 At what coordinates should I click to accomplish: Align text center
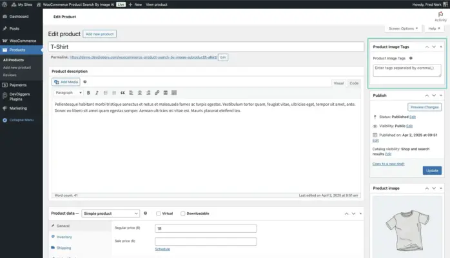pos(140,93)
